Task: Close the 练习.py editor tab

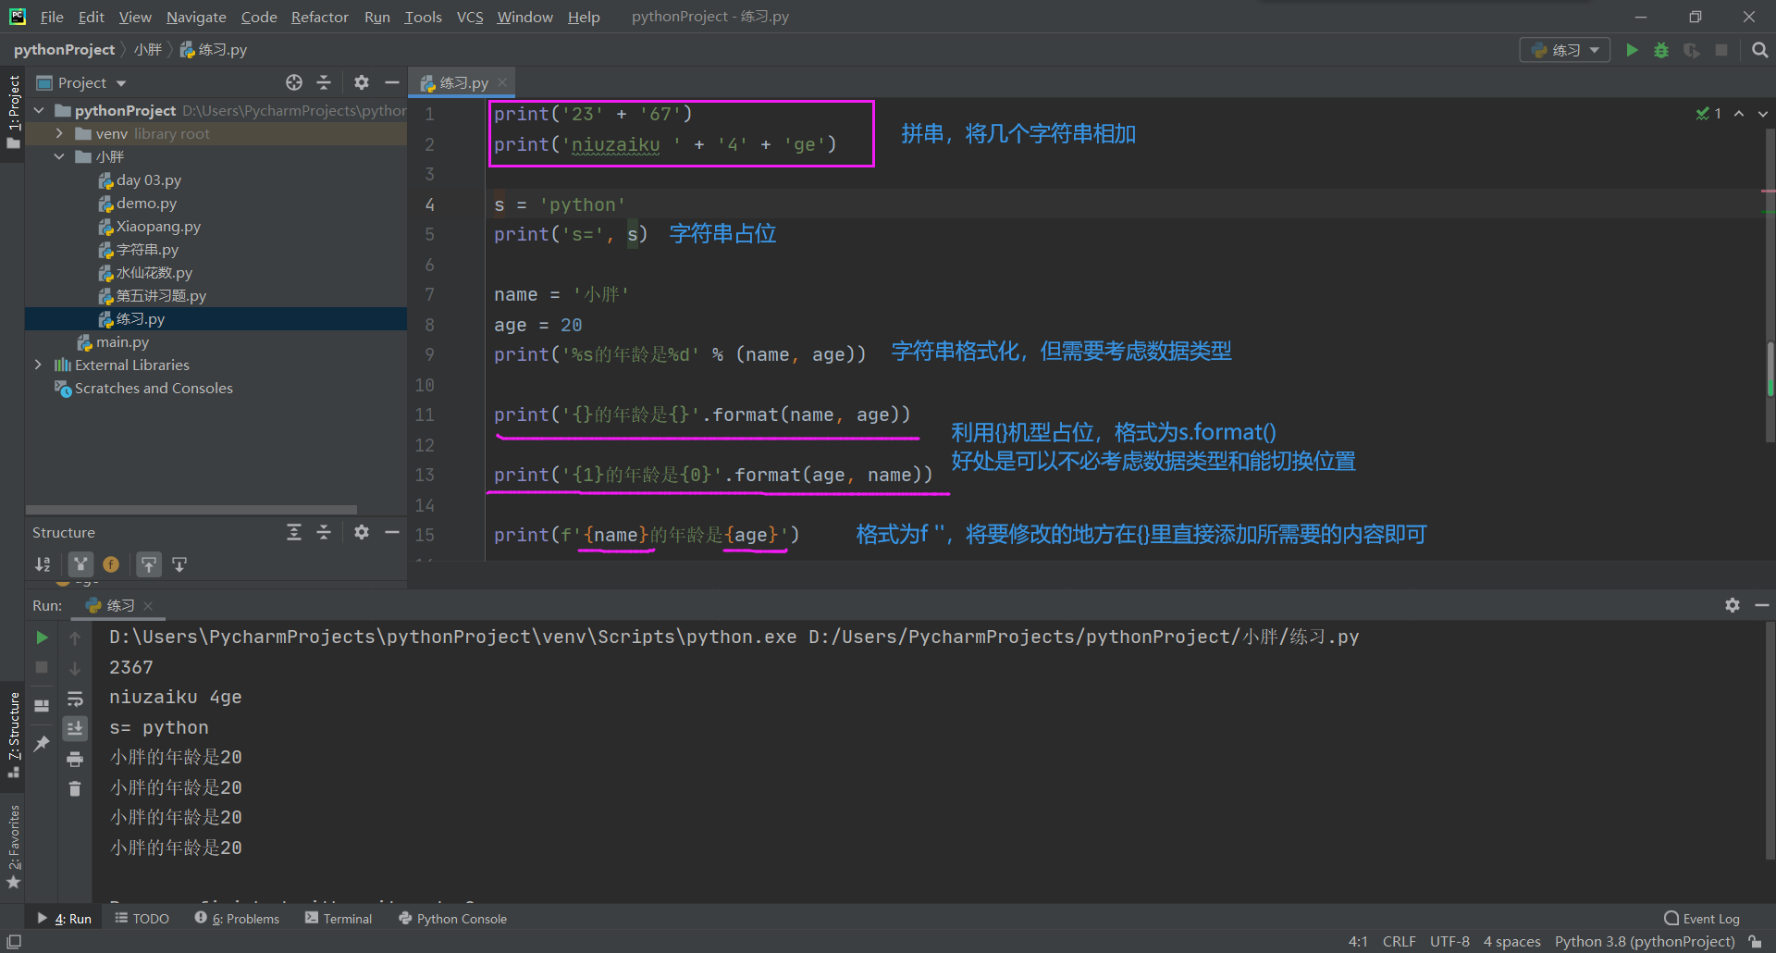Action: (502, 82)
